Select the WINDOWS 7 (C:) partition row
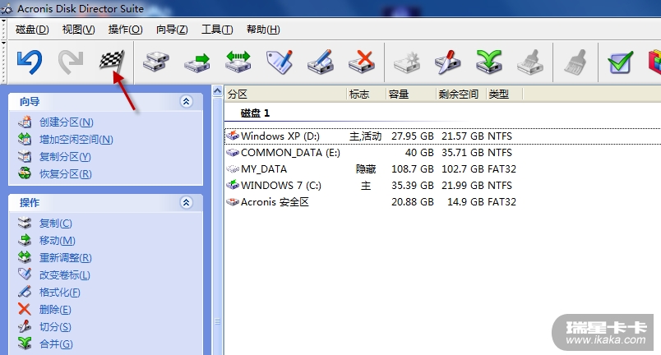This screenshot has height=355, width=661. [x=442, y=185]
